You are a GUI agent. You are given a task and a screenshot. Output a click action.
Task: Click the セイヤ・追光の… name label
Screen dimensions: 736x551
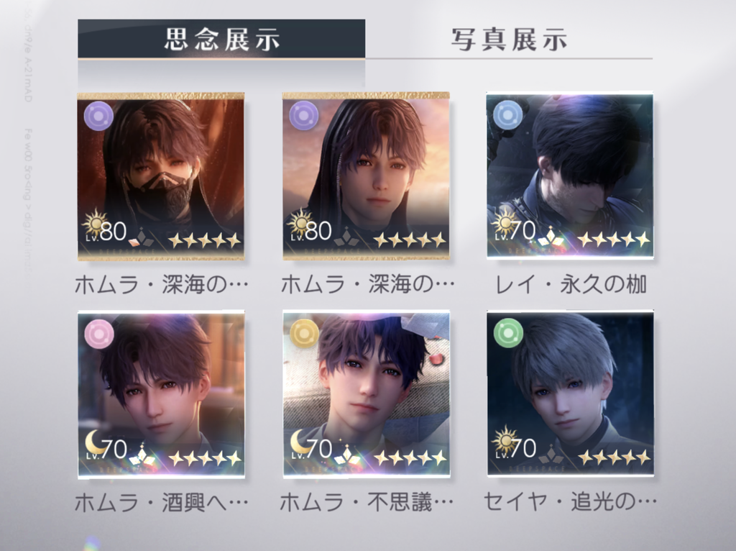[570, 502]
